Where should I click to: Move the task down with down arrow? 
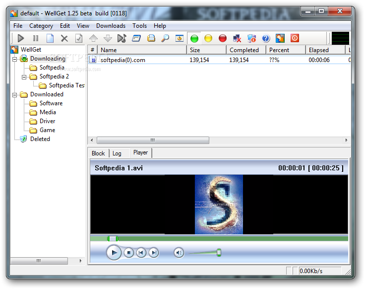point(108,38)
